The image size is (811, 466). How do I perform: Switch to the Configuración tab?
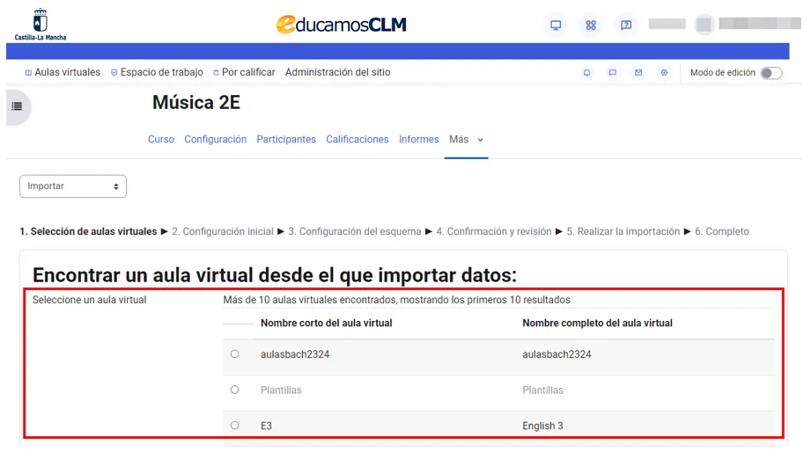(x=215, y=140)
